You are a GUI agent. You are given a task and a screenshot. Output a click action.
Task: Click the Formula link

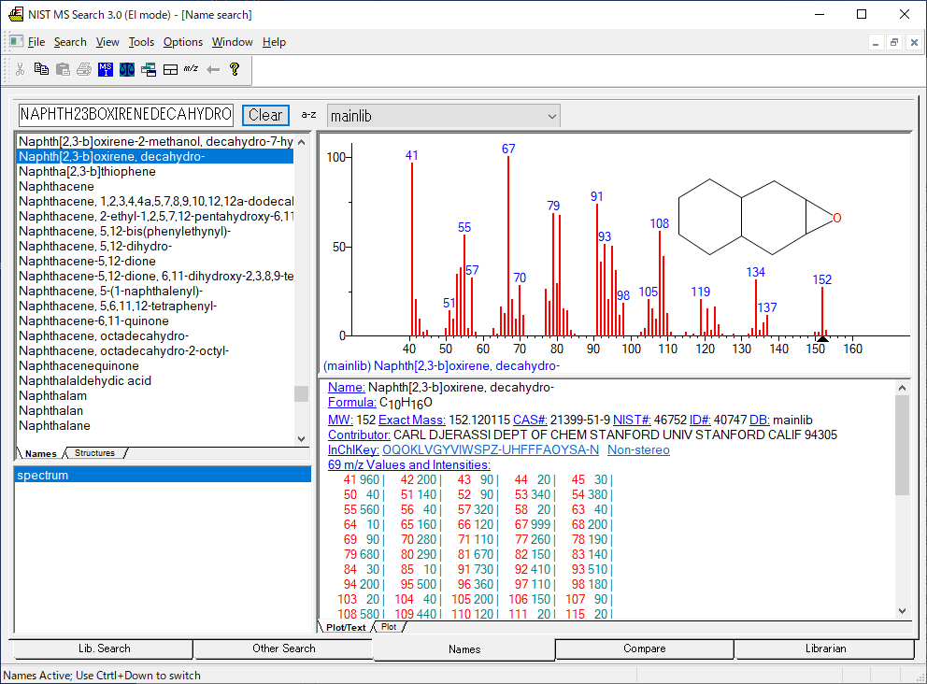click(351, 403)
